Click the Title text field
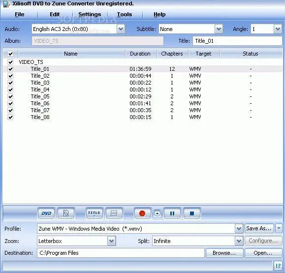The width and height of the screenshot is (285, 273). (237, 41)
